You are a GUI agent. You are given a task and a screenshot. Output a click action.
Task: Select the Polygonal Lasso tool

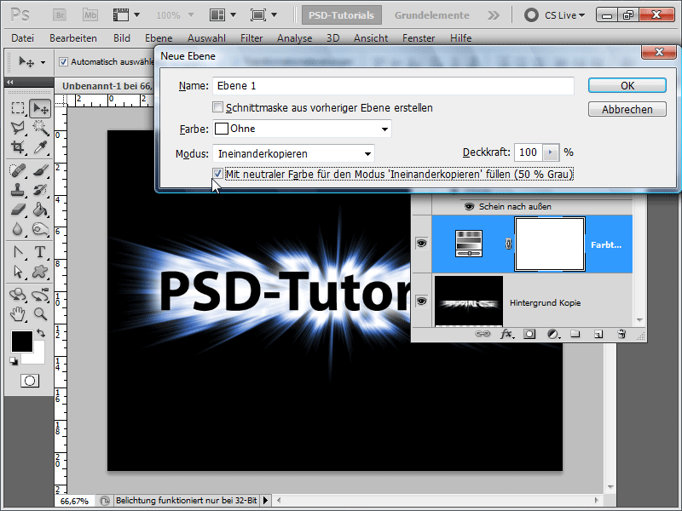point(18,127)
